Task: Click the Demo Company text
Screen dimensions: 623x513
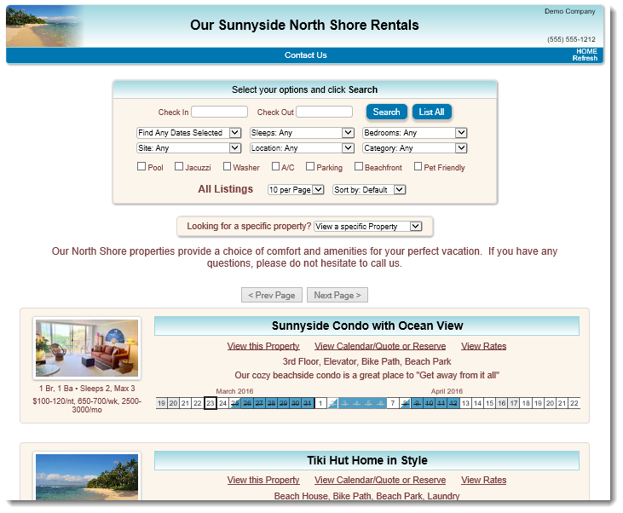Action: pos(570,12)
